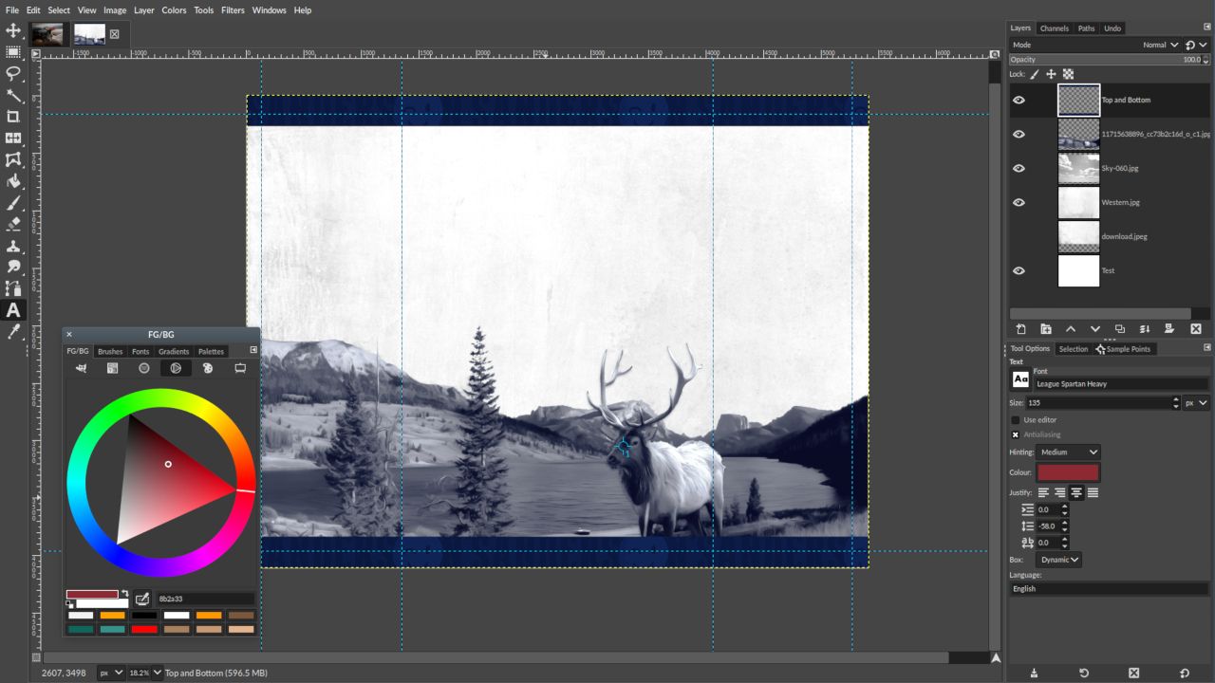
Task: Open the layer Mode dropdown
Action: click(x=1094, y=45)
